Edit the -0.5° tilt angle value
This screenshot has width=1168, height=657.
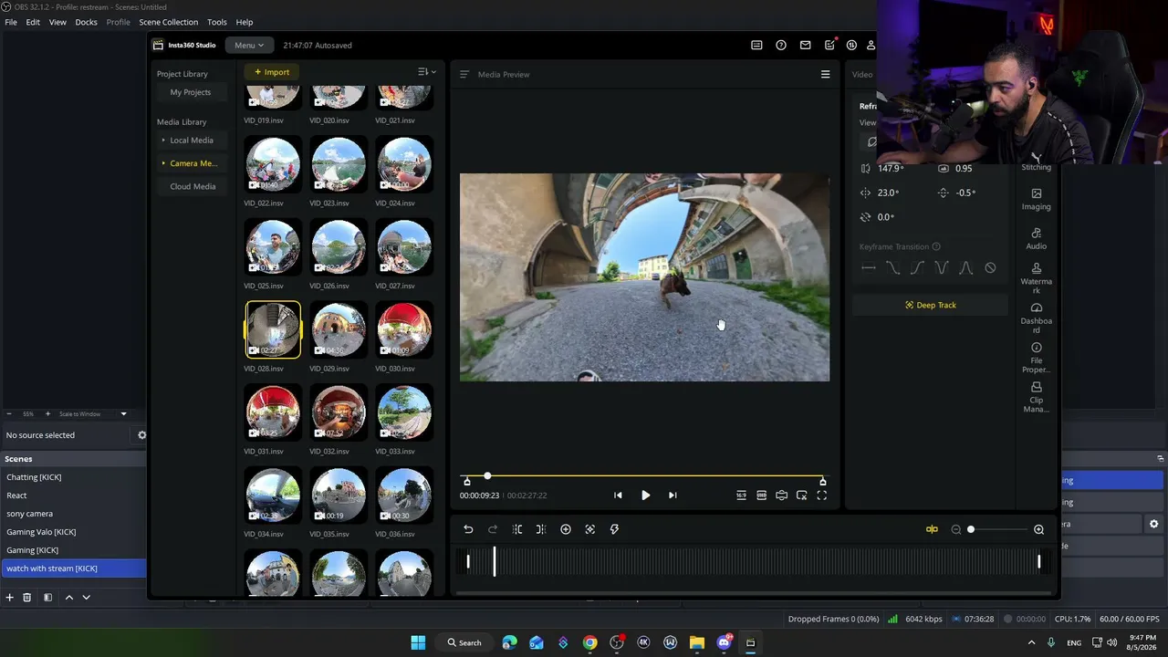(x=965, y=193)
